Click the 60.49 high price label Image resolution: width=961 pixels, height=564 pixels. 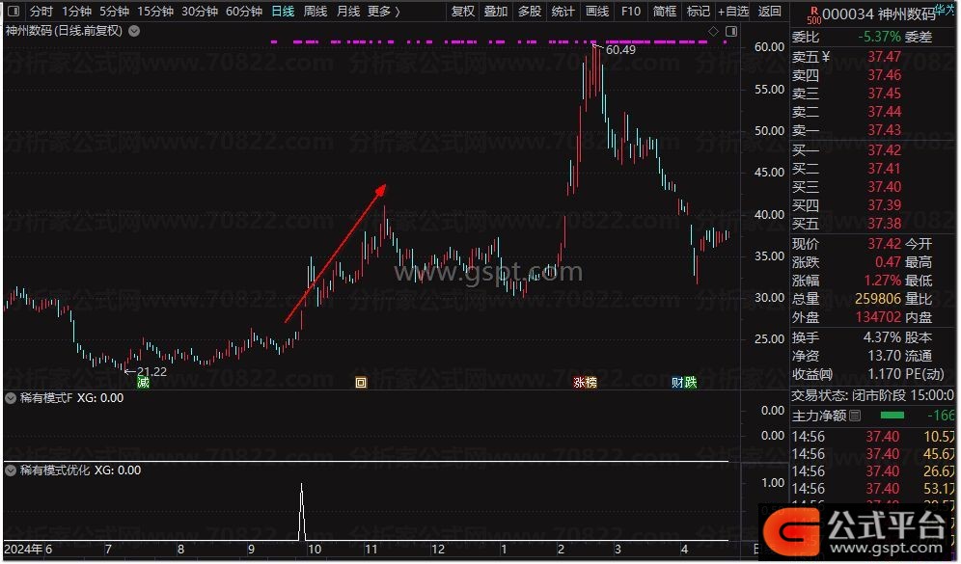point(620,49)
